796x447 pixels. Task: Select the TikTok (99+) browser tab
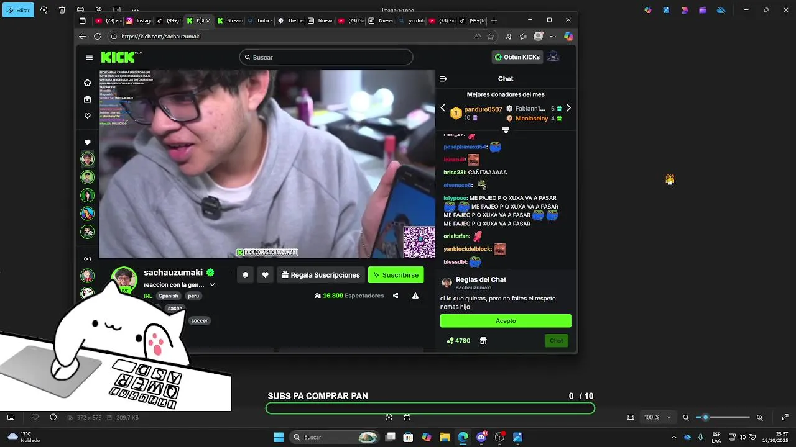tap(169, 20)
